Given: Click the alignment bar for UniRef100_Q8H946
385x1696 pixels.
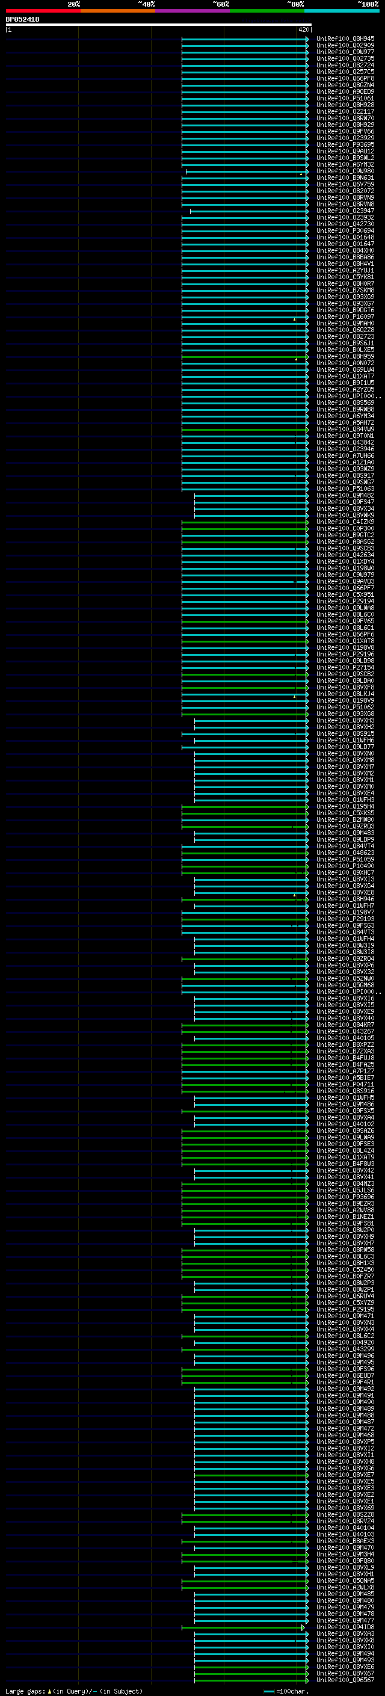Looking at the screenshot, I should tap(245, 899).
